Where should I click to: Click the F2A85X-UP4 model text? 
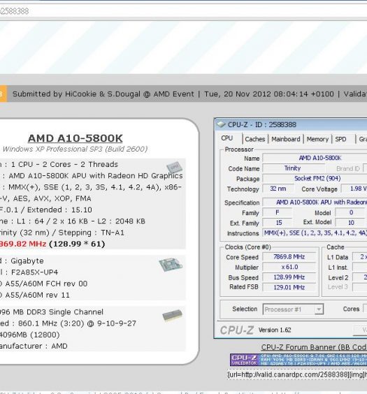pos(35,272)
